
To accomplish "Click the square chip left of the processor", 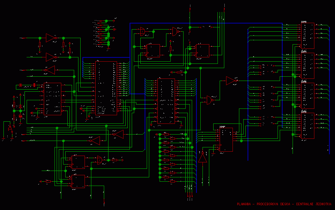I will coord(52,99).
